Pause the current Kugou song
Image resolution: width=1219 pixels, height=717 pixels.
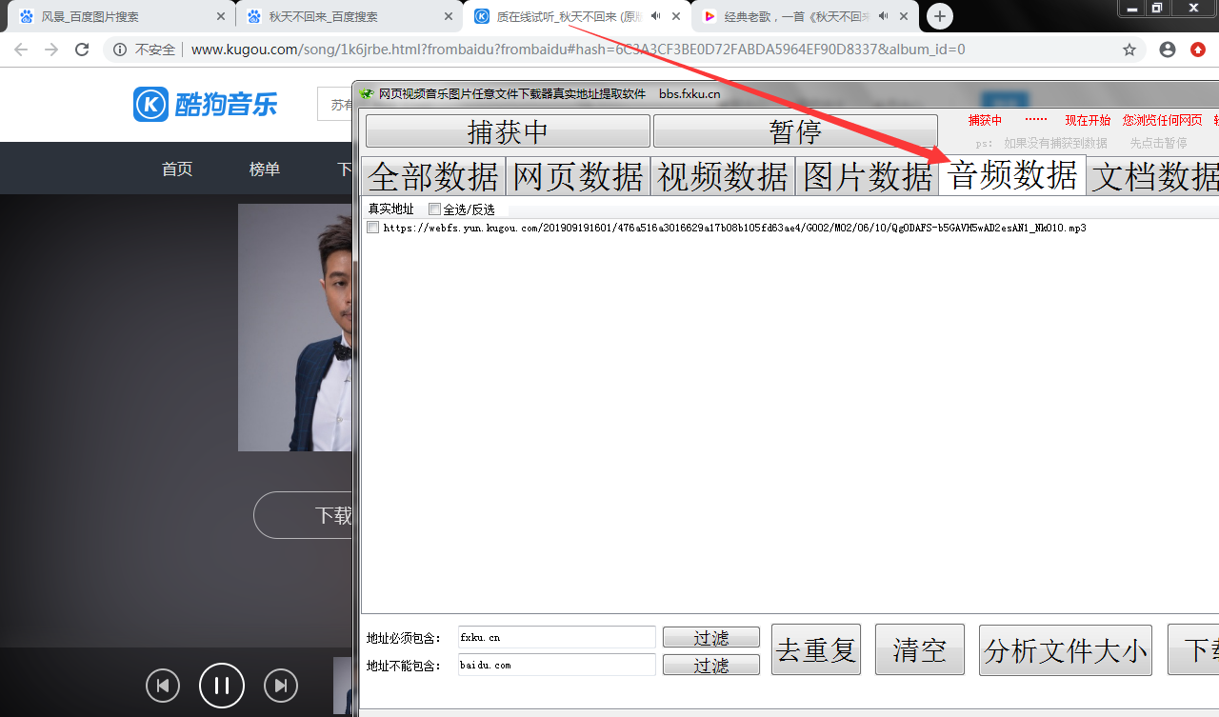pos(222,686)
